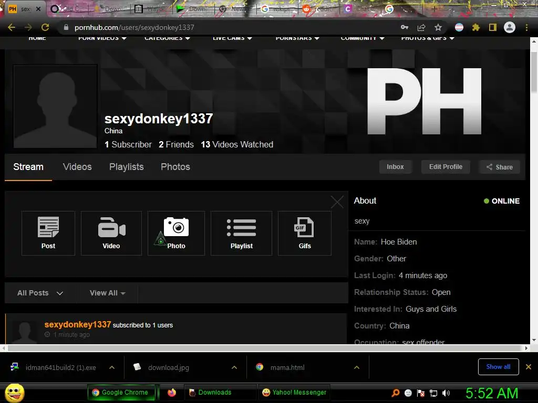The width and height of the screenshot is (538, 403).
Task: Click the volume speaker tray icon
Action: 446,393
